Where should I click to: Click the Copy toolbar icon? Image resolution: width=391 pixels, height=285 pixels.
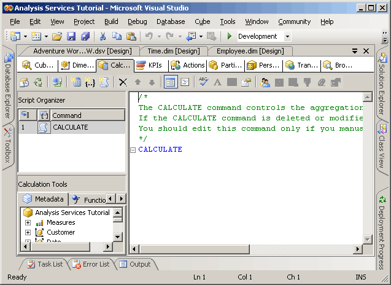(117, 36)
